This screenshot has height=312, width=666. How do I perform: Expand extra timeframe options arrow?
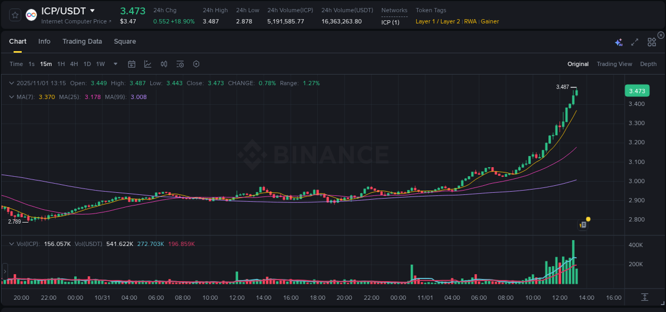[115, 64]
